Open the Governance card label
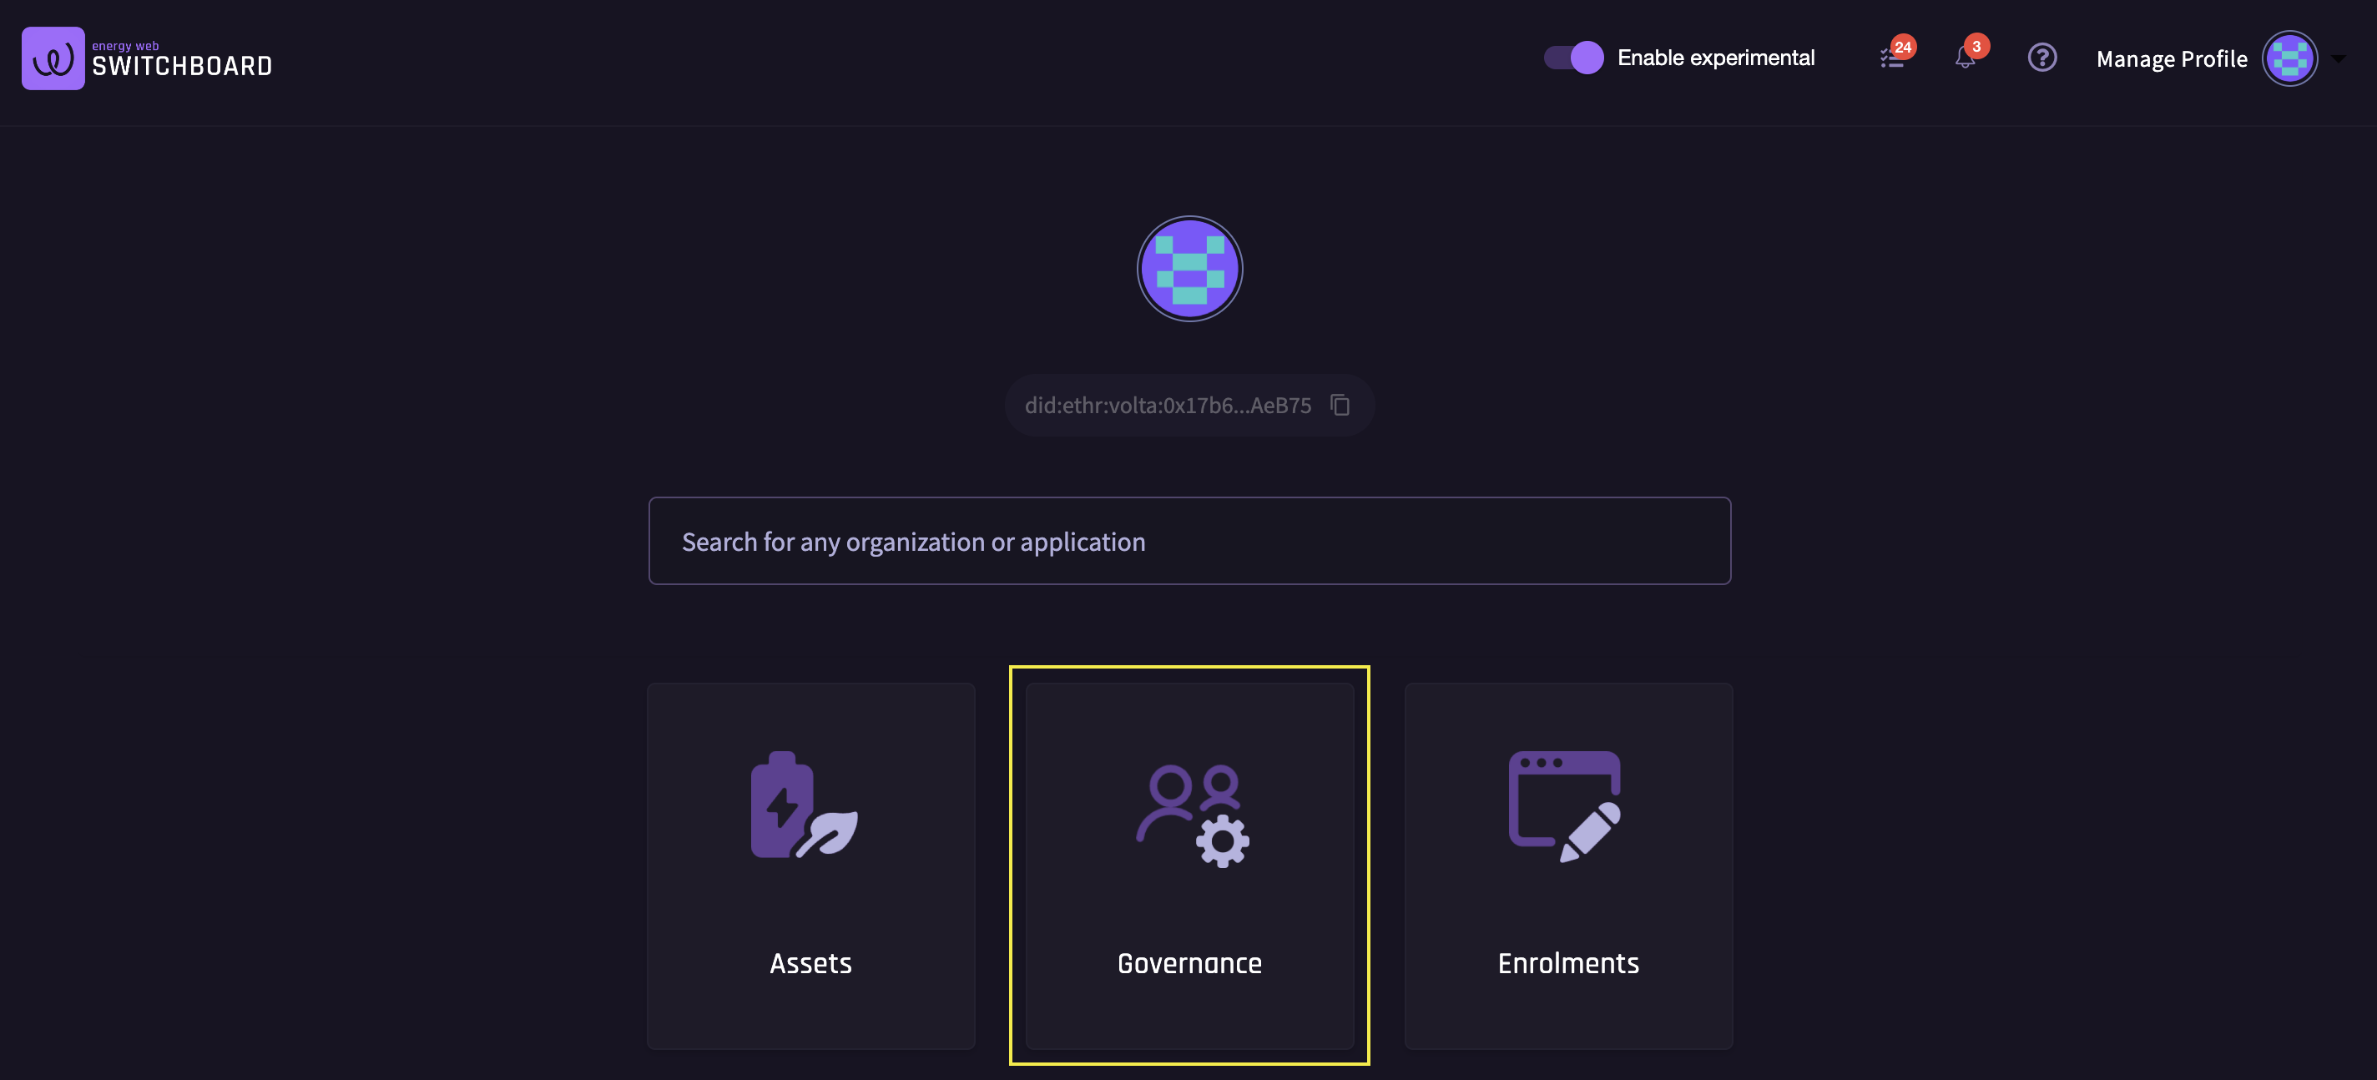2377x1080 pixels. (x=1189, y=963)
